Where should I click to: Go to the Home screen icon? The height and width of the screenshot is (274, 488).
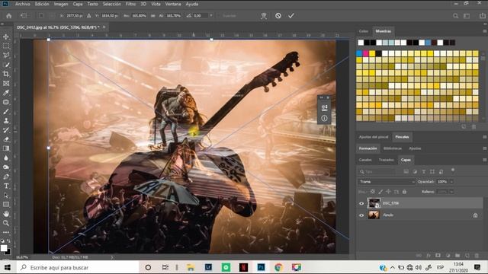coord(8,15)
